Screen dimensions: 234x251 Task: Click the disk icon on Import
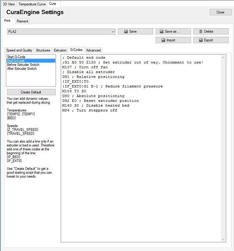(x=163, y=40)
